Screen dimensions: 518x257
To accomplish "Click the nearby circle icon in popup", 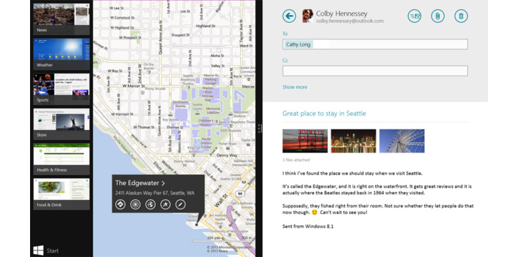I will coord(135,205).
